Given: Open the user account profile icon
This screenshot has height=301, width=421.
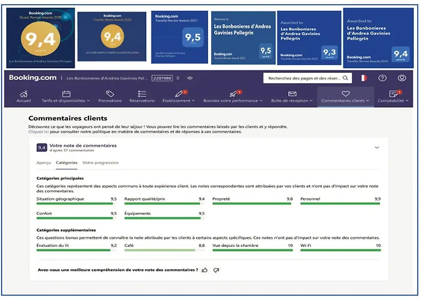Looking at the screenshot, I should tap(402, 78).
